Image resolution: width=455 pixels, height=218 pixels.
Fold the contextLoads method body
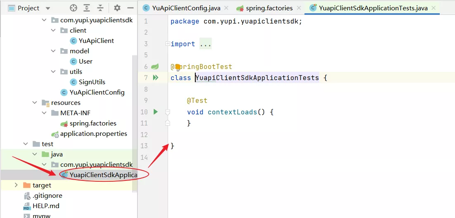tap(168, 112)
